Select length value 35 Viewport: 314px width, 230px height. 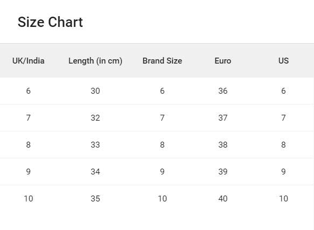click(x=95, y=199)
